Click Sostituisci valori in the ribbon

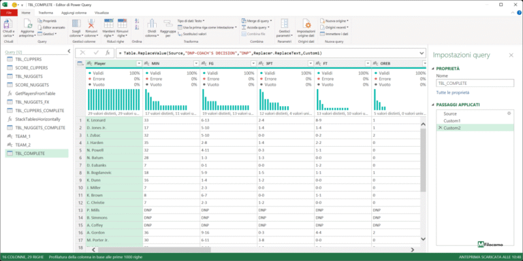pyautogui.click(x=192, y=34)
